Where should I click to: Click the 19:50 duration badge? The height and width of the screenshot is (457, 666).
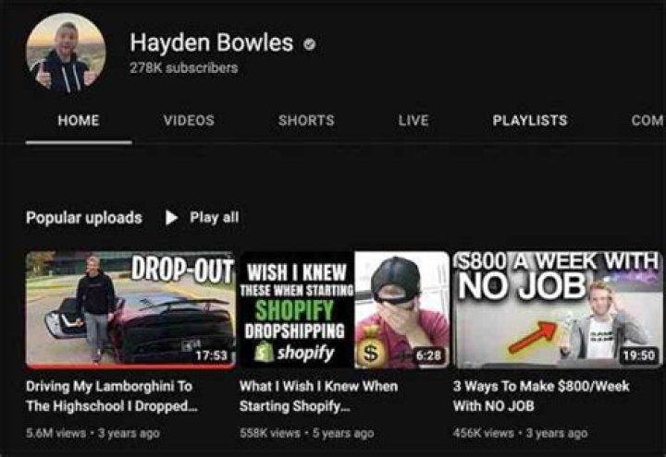[x=639, y=355]
